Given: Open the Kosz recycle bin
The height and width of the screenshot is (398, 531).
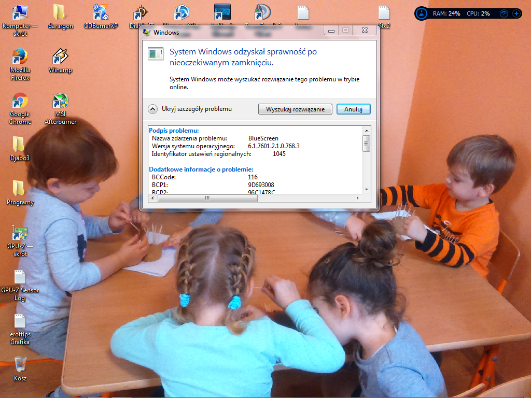Looking at the screenshot, I should click(x=20, y=368).
